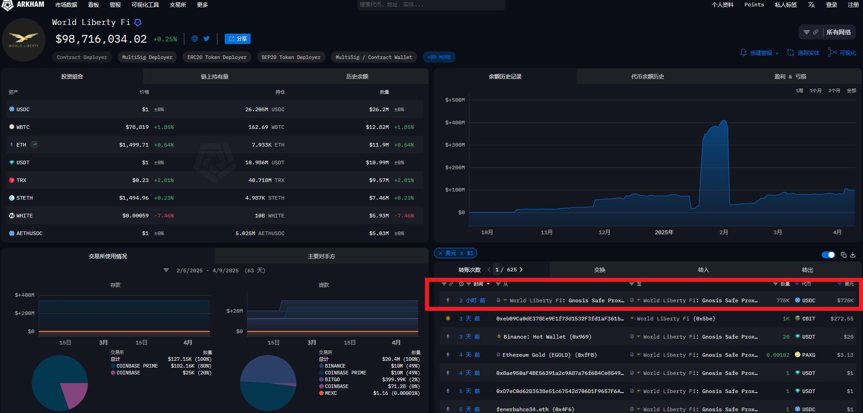Switch to the 历史余额 tab

point(357,76)
